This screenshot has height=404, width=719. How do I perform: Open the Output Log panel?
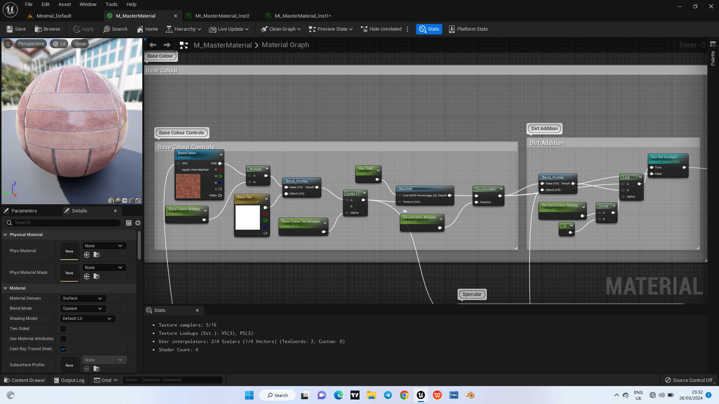coord(69,380)
